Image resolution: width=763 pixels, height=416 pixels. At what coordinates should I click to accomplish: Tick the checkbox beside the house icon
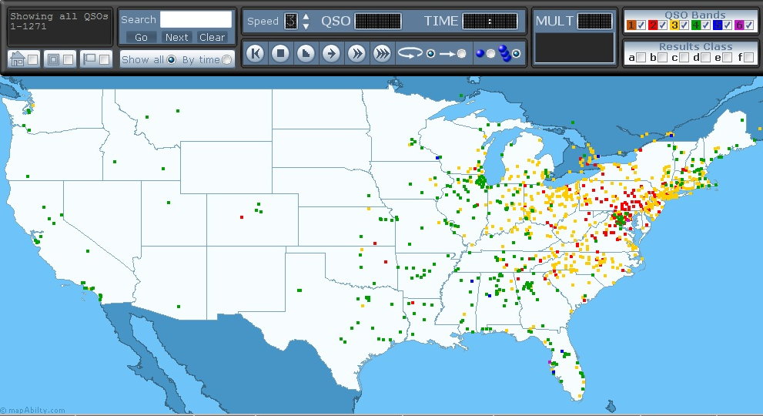[32, 59]
